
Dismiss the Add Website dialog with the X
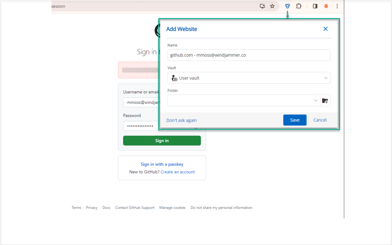(x=325, y=29)
